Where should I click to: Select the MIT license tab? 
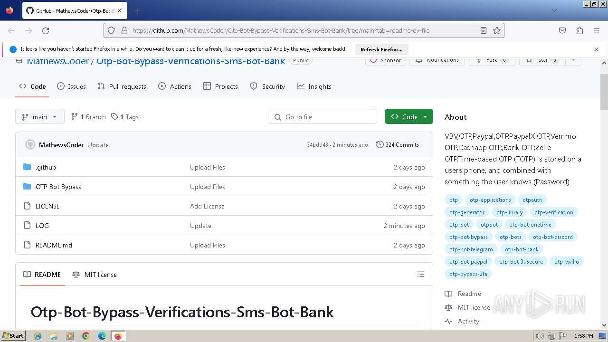[95, 275]
